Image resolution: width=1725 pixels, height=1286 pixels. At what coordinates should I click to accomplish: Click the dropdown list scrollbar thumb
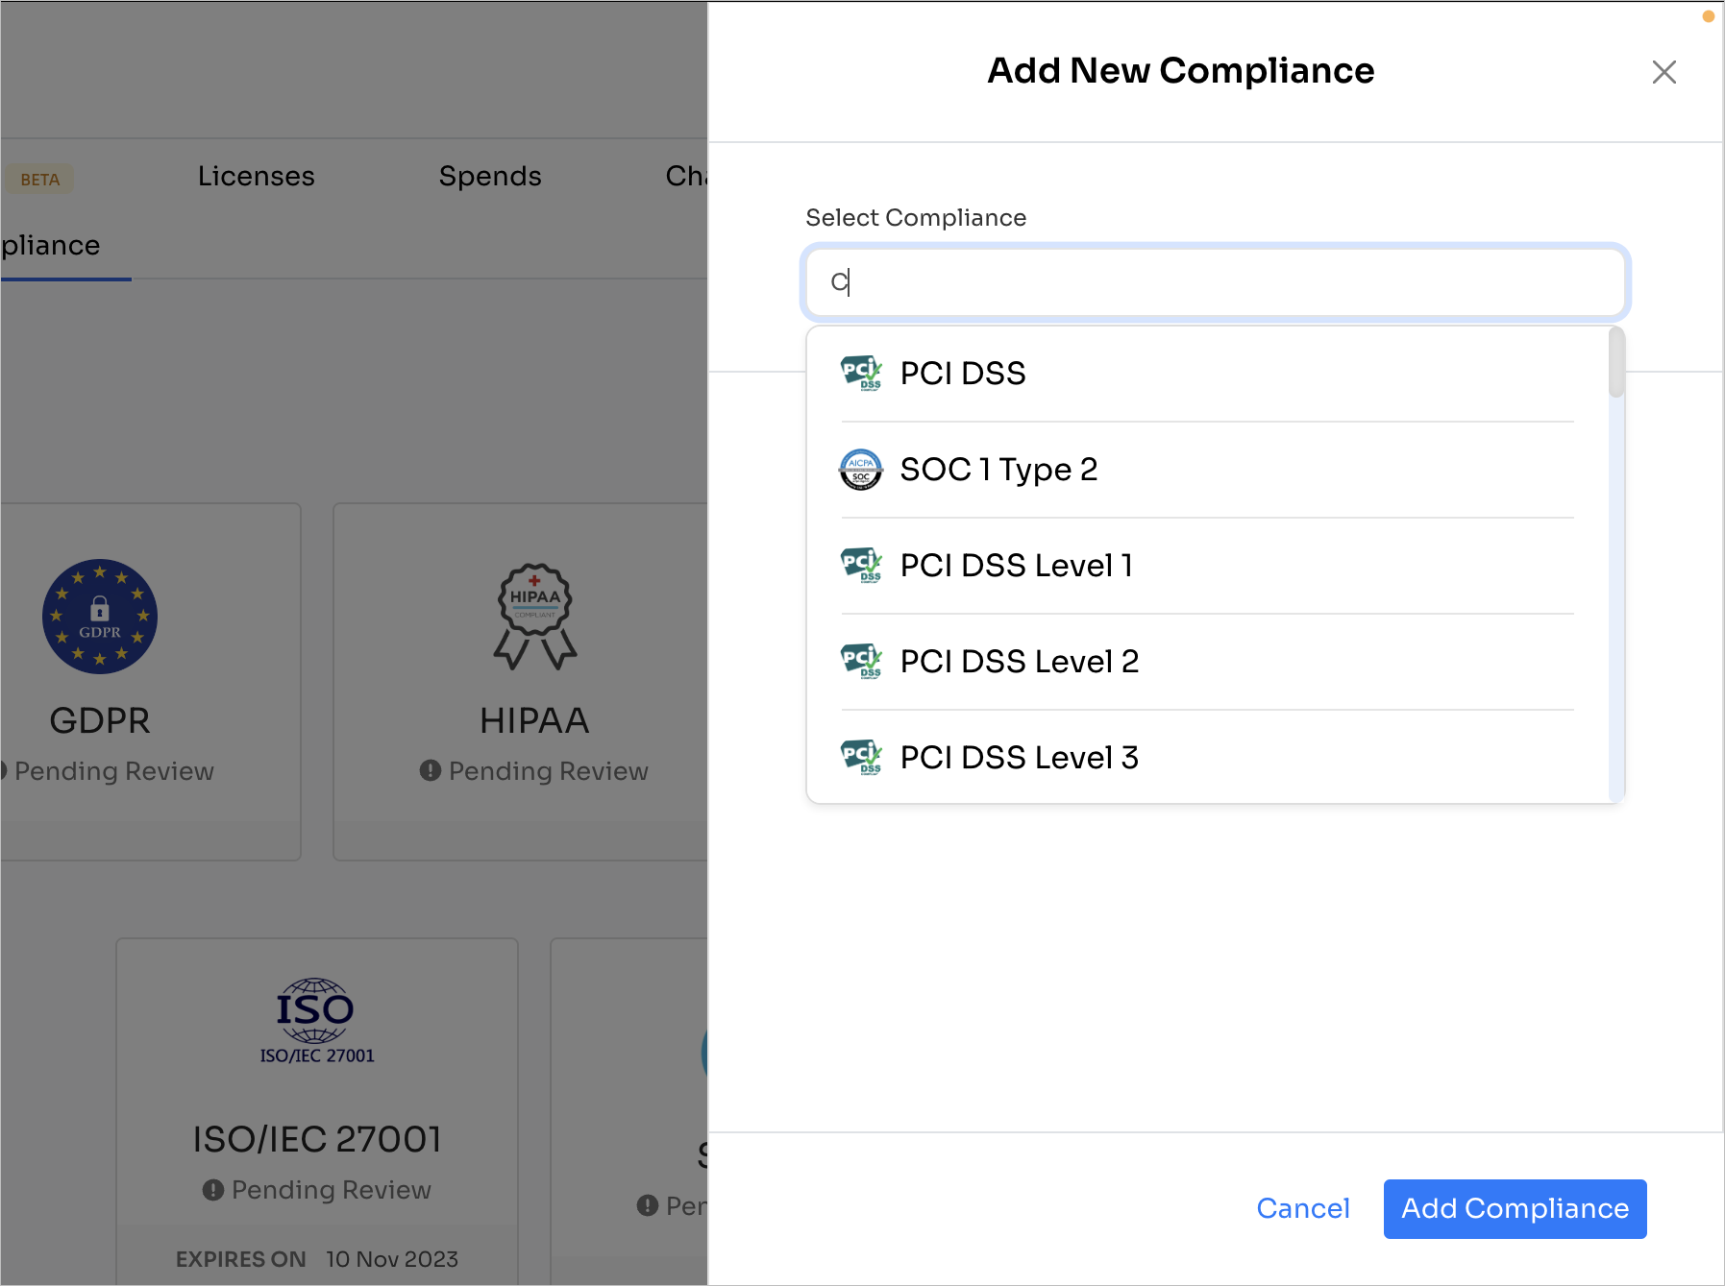point(1616,362)
